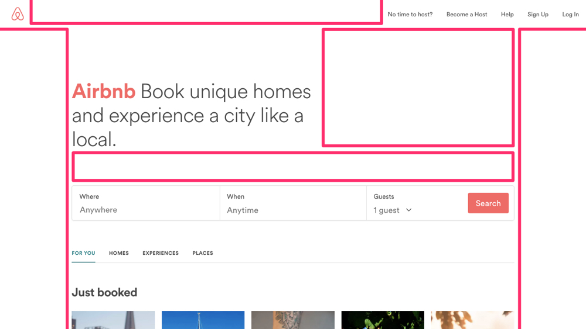This screenshot has height=329, width=586.
Task: Open the green foliage listing thumbnail
Action: click(383, 320)
